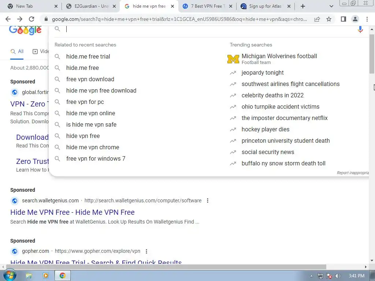Image resolution: width=375 pixels, height=281 pixels.
Task: Select trending southwest airlines flight cancellations
Action: pos(290,84)
